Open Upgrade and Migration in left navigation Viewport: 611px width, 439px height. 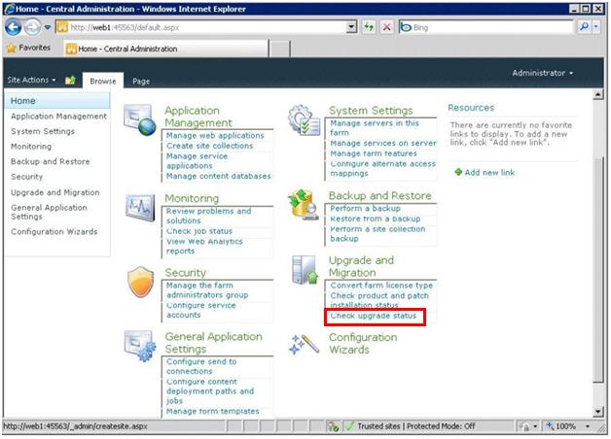tap(55, 193)
